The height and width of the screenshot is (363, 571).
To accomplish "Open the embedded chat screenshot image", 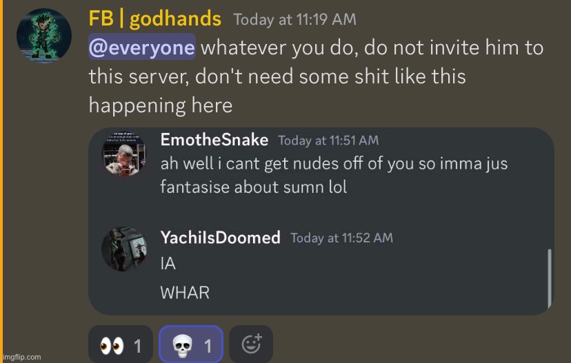I will click(x=321, y=221).
